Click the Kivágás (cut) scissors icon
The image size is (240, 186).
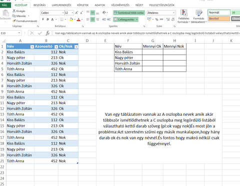coord(14,11)
